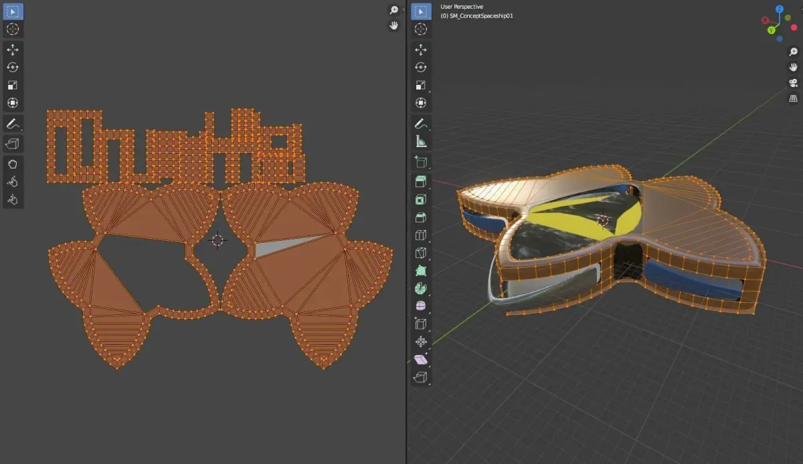Image resolution: width=803 pixels, height=464 pixels.
Task: Activate the 2D Cursor tool in UV editor
Action: click(x=13, y=29)
